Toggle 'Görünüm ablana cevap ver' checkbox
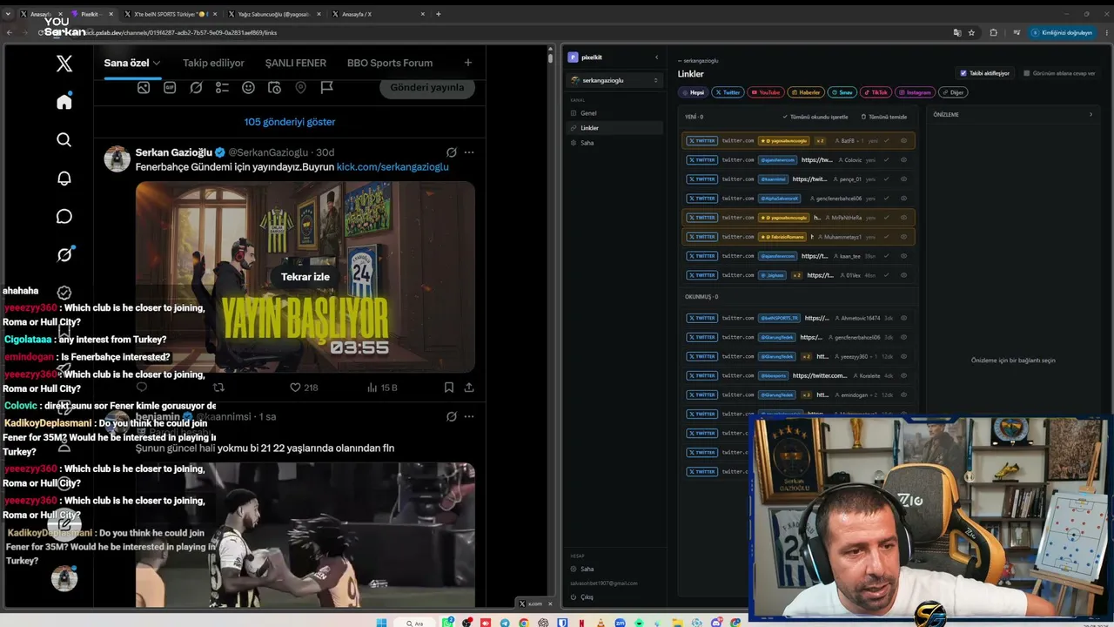Viewport: 1114px width, 627px height. click(1027, 73)
